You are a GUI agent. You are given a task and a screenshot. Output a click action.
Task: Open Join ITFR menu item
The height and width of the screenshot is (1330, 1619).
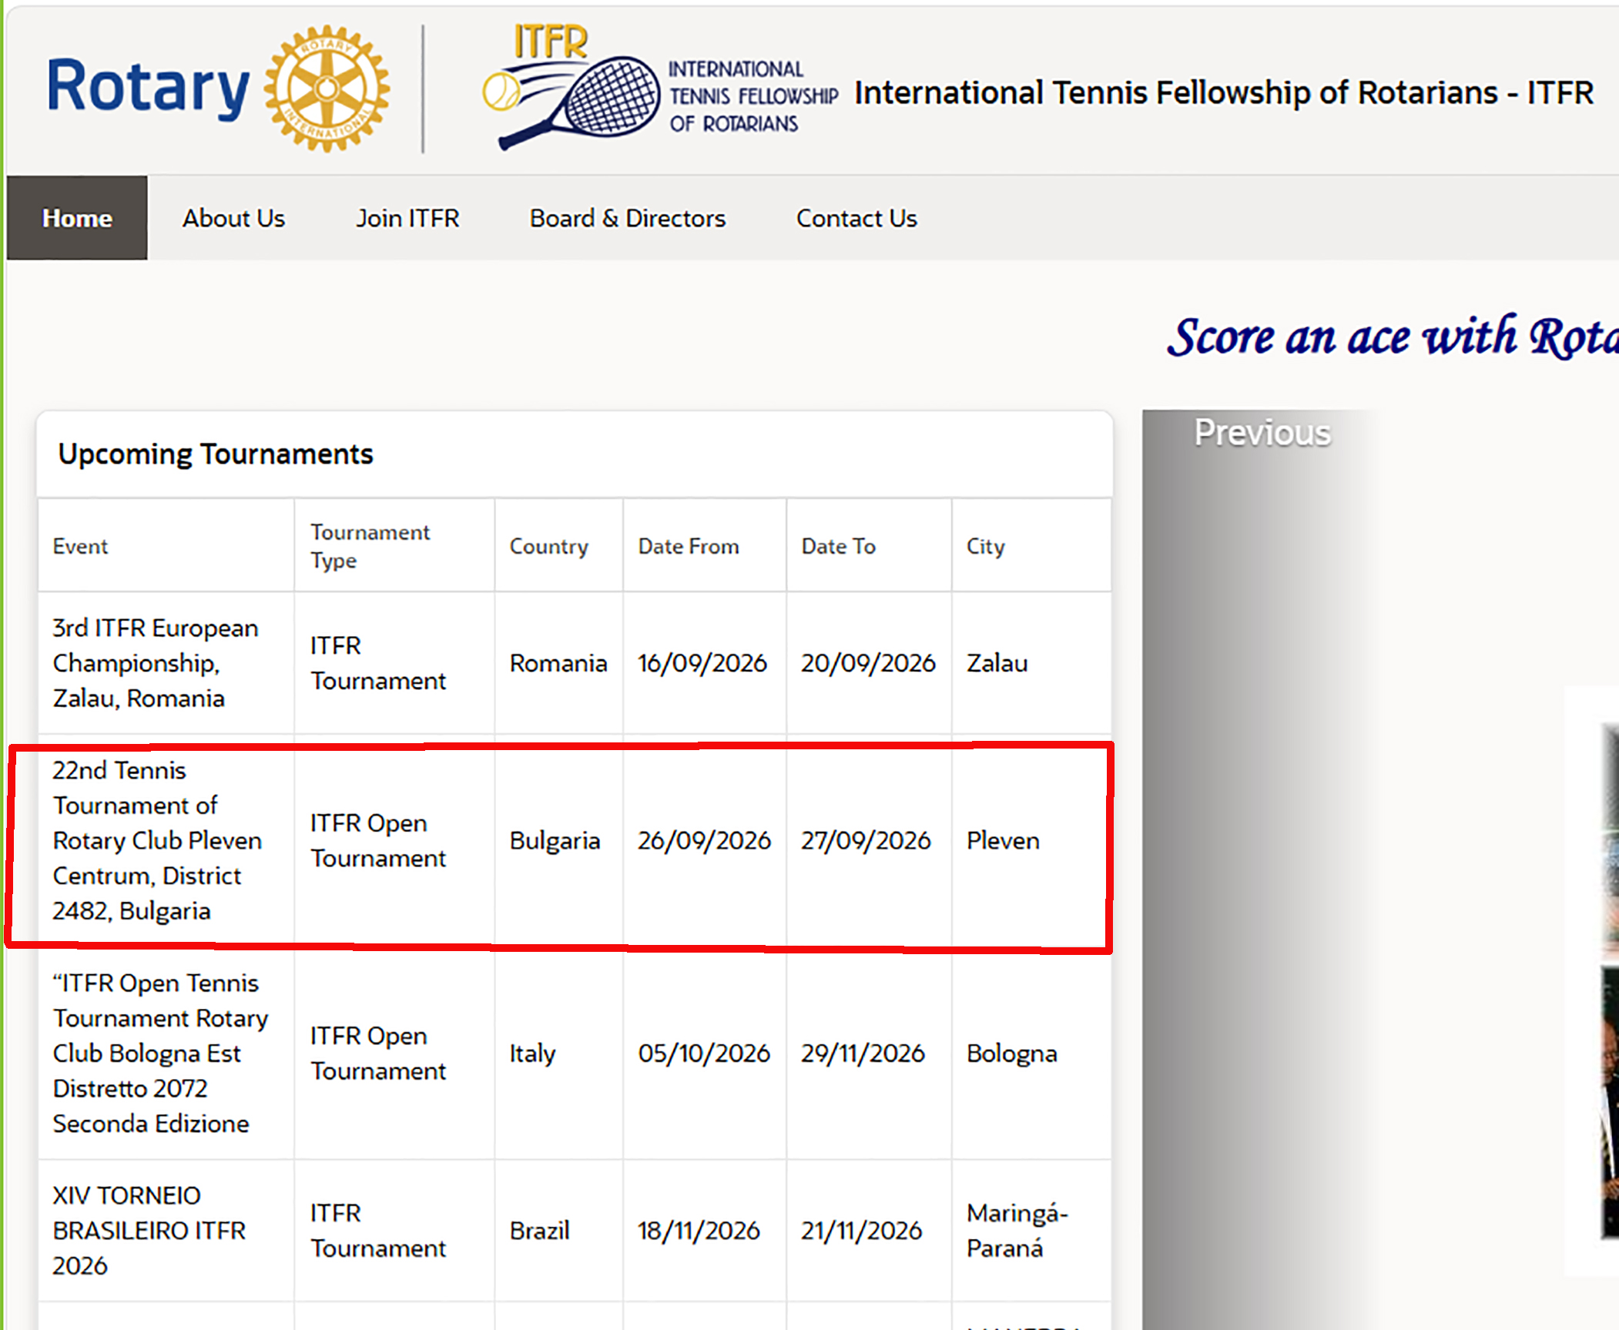pyautogui.click(x=407, y=218)
